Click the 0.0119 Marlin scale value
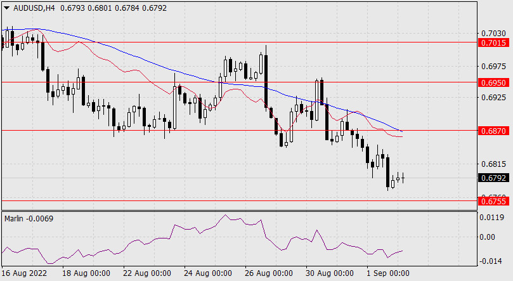This screenshot has width=513, height=281. point(491,217)
